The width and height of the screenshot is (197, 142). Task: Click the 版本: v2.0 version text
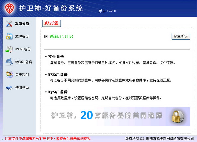pyautogui.click(x=107, y=11)
